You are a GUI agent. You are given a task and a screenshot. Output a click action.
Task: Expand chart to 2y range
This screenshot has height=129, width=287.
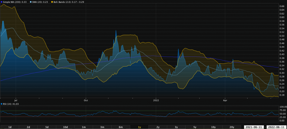(158, 127)
